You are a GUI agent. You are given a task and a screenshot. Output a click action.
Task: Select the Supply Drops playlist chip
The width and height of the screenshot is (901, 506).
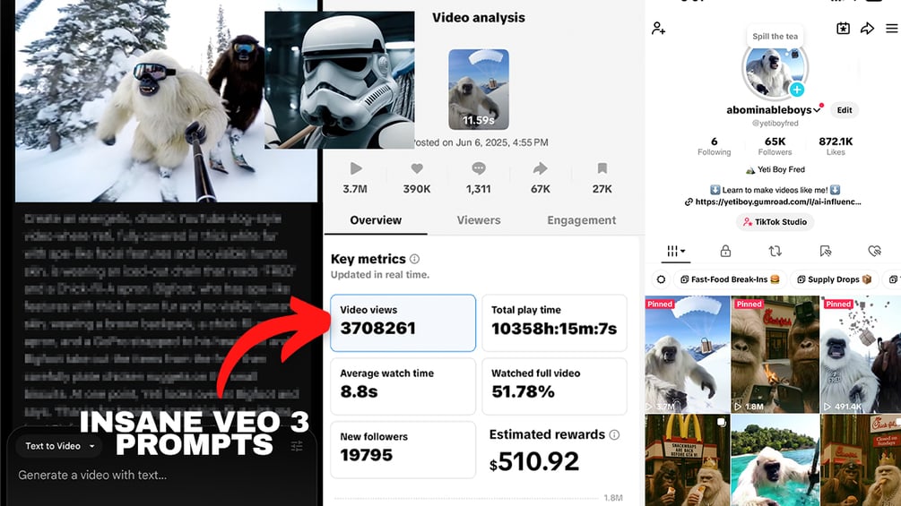[834, 279]
